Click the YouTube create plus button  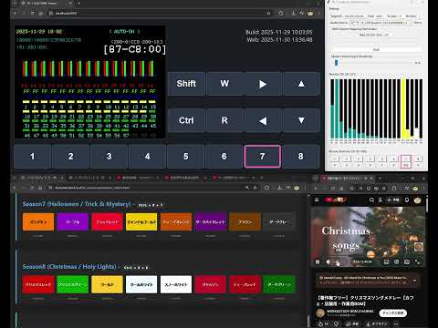tap(392, 200)
